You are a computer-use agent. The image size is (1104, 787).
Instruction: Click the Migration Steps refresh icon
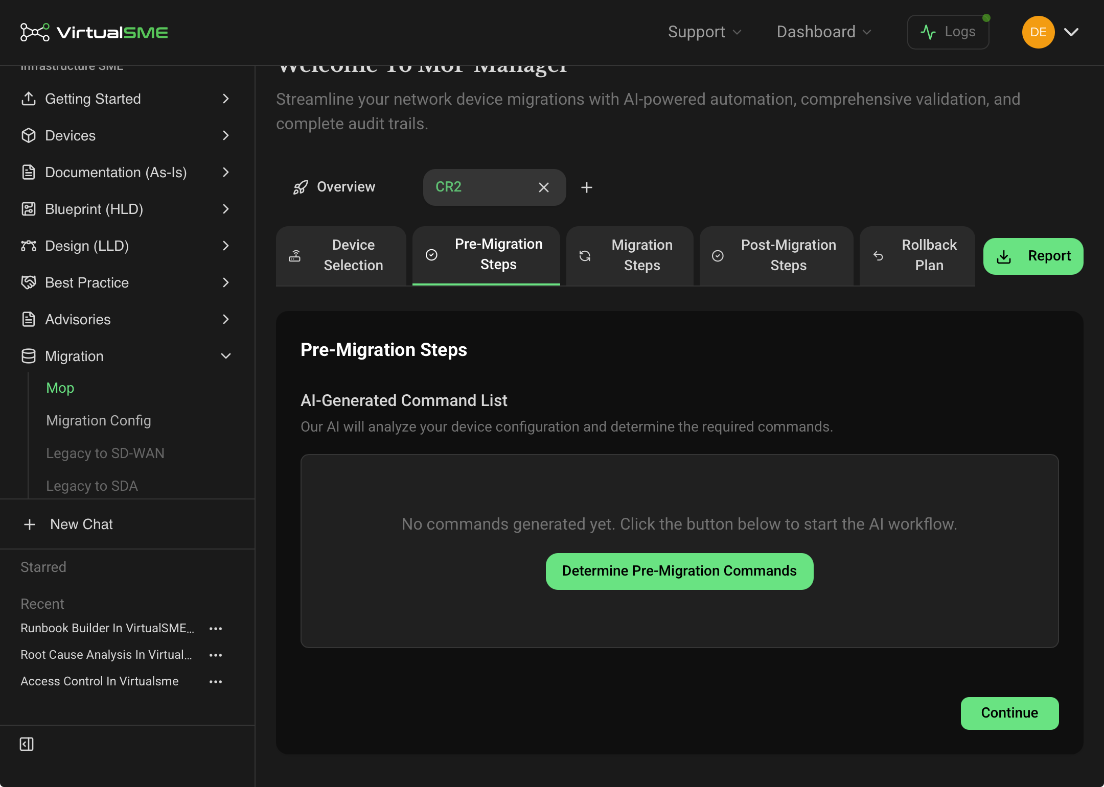coord(585,256)
